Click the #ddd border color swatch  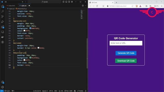pos(38,48)
